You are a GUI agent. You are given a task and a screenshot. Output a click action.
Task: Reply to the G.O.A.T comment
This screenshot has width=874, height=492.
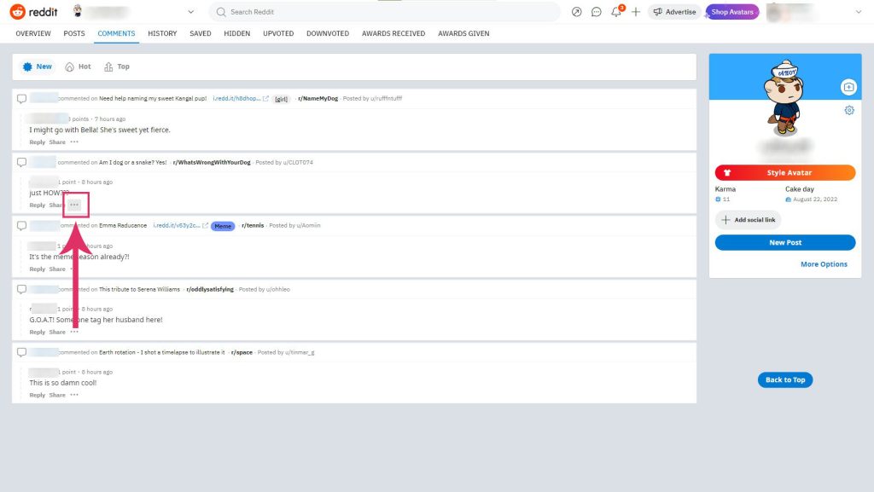[x=38, y=332]
